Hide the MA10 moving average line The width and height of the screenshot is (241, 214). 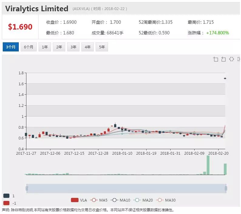[x=120, y=200]
